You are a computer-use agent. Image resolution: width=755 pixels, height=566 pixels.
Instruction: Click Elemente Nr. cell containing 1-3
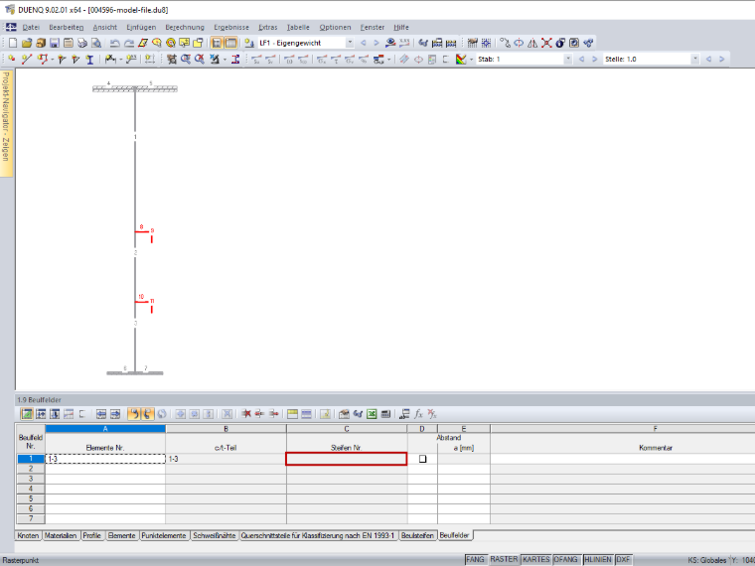click(x=105, y=459)
